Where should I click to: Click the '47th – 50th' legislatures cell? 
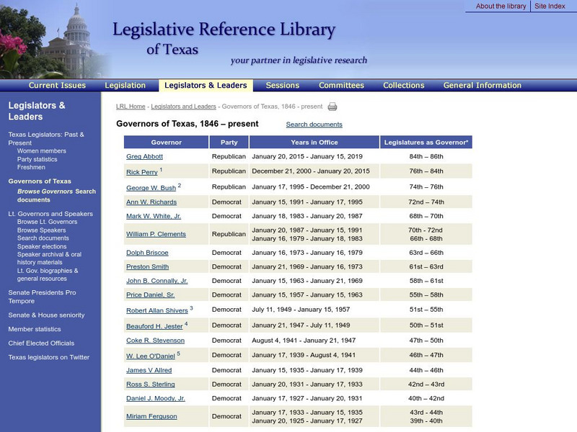point(426,341)
